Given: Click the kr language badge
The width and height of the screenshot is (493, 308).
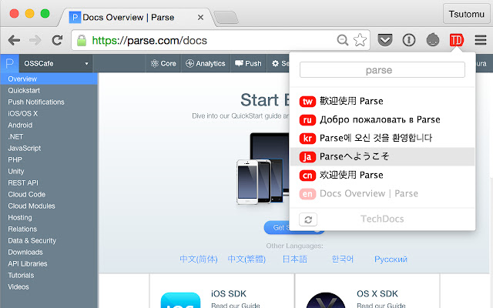Looking at the screenshot, I should 307,139.
